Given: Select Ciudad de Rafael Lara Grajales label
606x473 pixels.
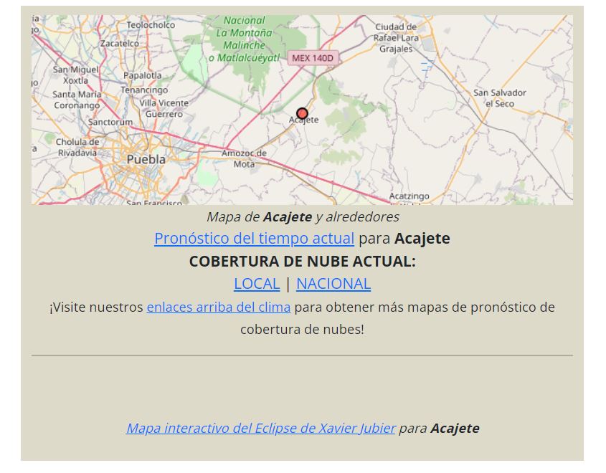Looking at the screenshot, I should [397, 38].
